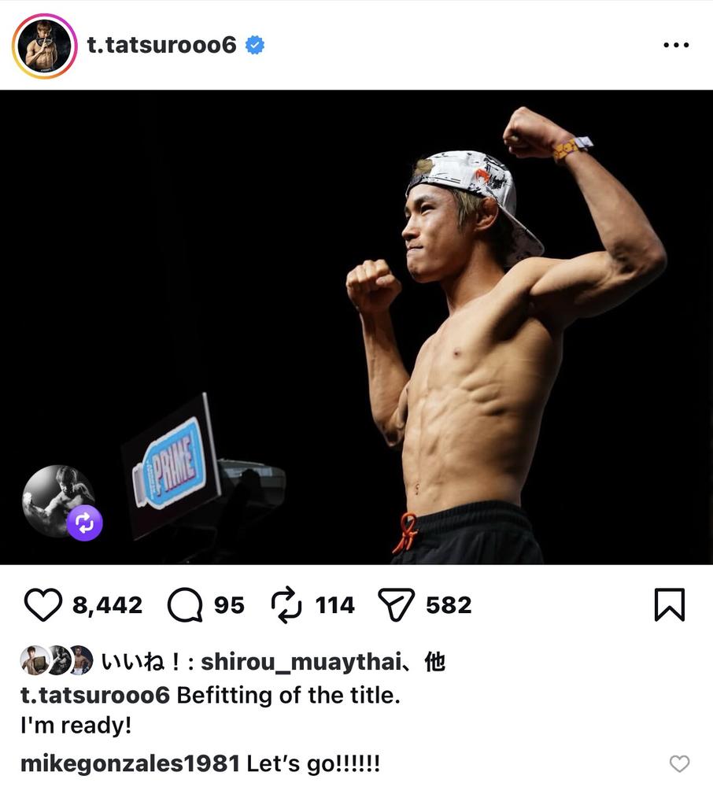The height and width of the screenshot is (787, 713).
Task: Open comments via the speech bubble icon
Action: 185,604
